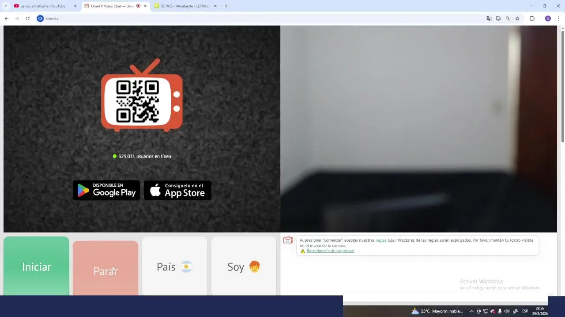Close the YouTube tab
Viewport: 565px width, 317px height.
[x=75, y=6]
